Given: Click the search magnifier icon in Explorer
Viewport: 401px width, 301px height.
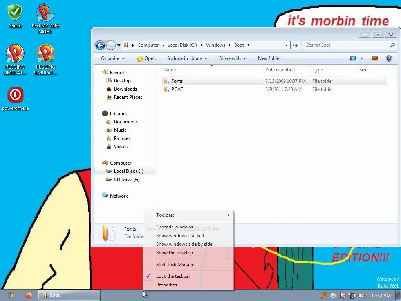Looking at the screenshot, I should tap(392, 45).
